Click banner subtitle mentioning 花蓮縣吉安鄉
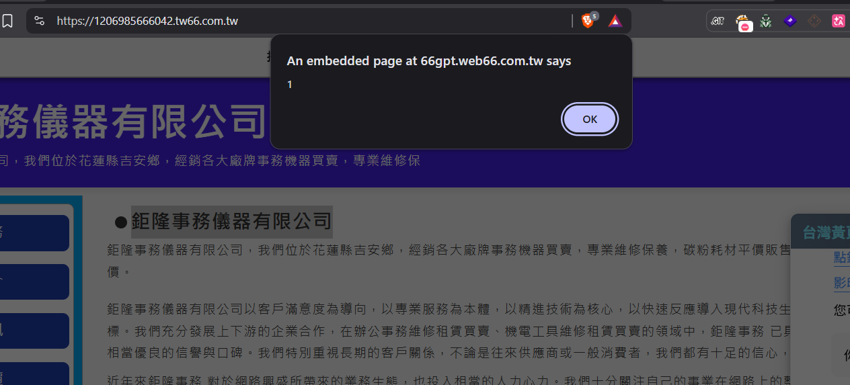This screenshot has height=385, width=850. tap(210, 161)
